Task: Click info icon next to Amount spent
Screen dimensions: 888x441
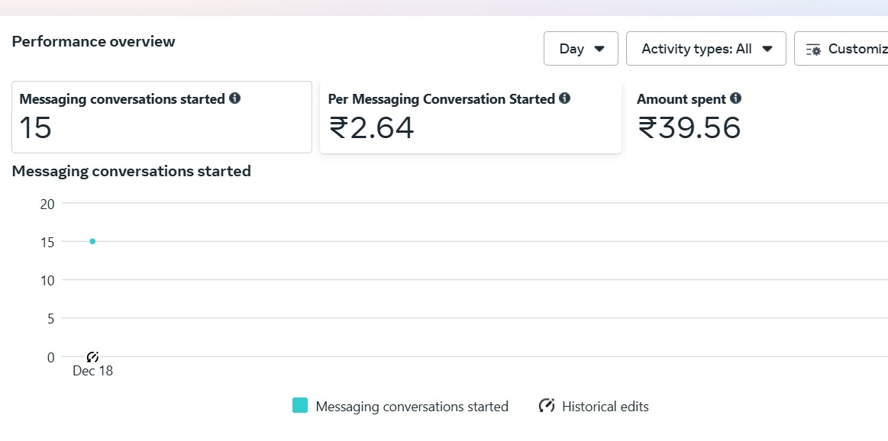Action: click(x=735, y=98)
